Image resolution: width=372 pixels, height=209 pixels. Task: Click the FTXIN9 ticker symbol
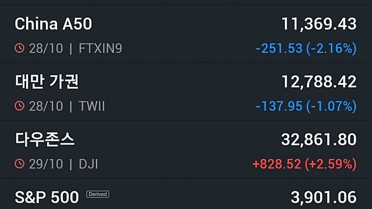(x=100, y=48)
